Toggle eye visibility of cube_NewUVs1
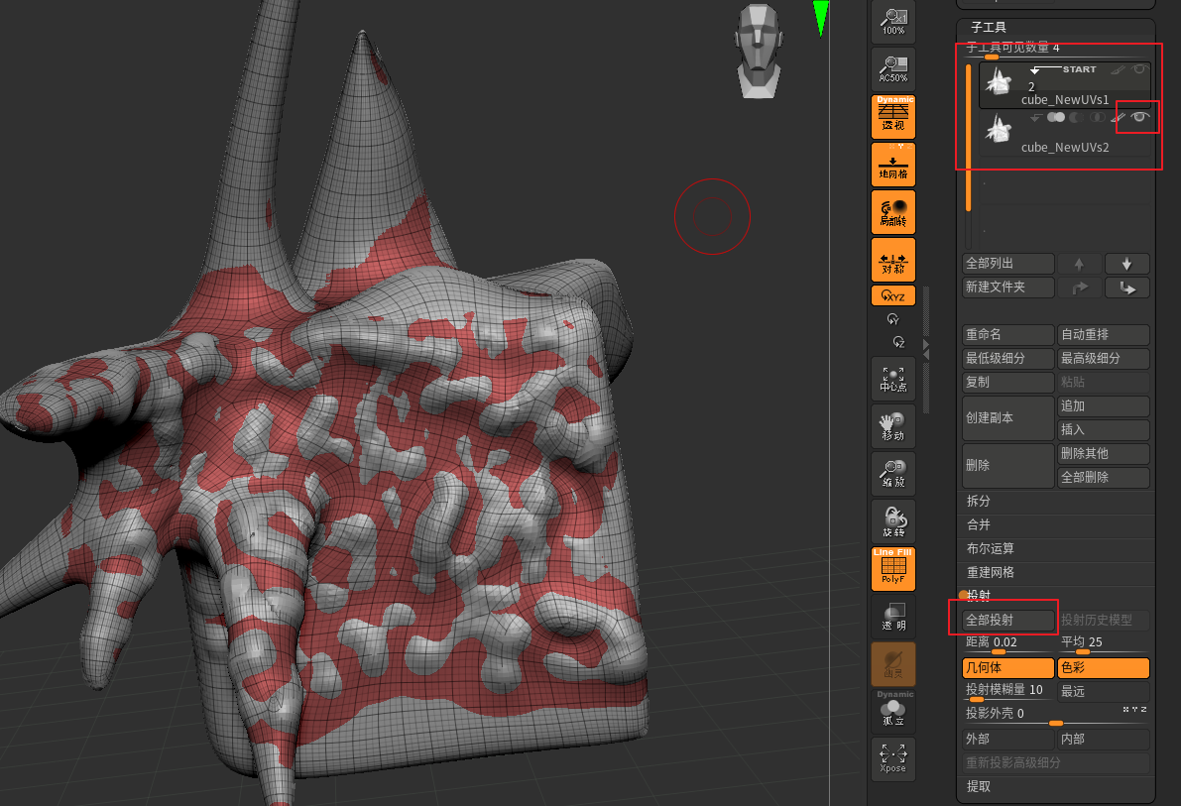Screen dimensions: 1181x806 coord(1139,69)
